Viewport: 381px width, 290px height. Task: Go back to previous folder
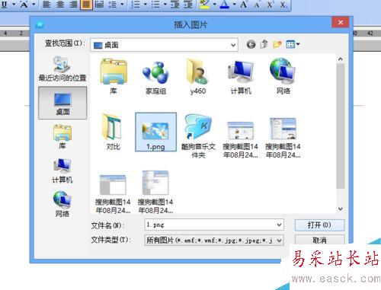251,45
